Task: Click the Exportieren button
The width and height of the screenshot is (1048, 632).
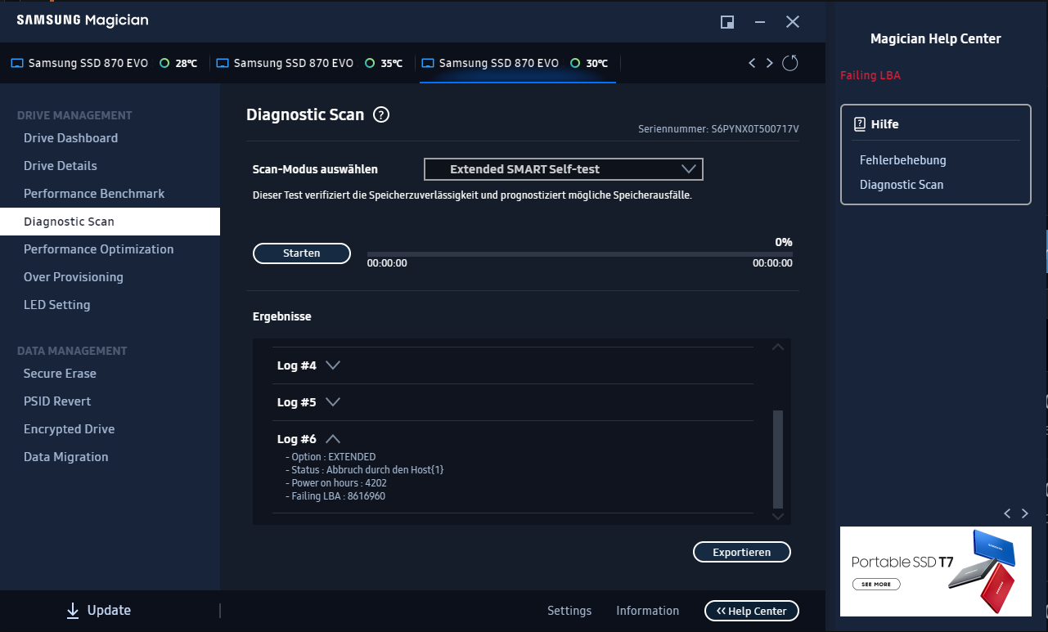Action: point(742,552)
